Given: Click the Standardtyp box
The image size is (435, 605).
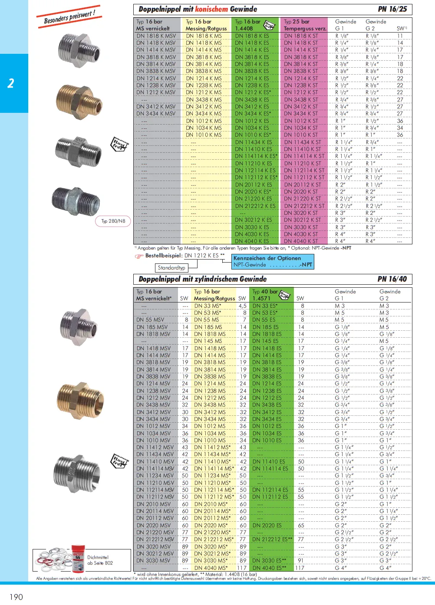Looking at the screenshot, I should click(x=171, y=268).
